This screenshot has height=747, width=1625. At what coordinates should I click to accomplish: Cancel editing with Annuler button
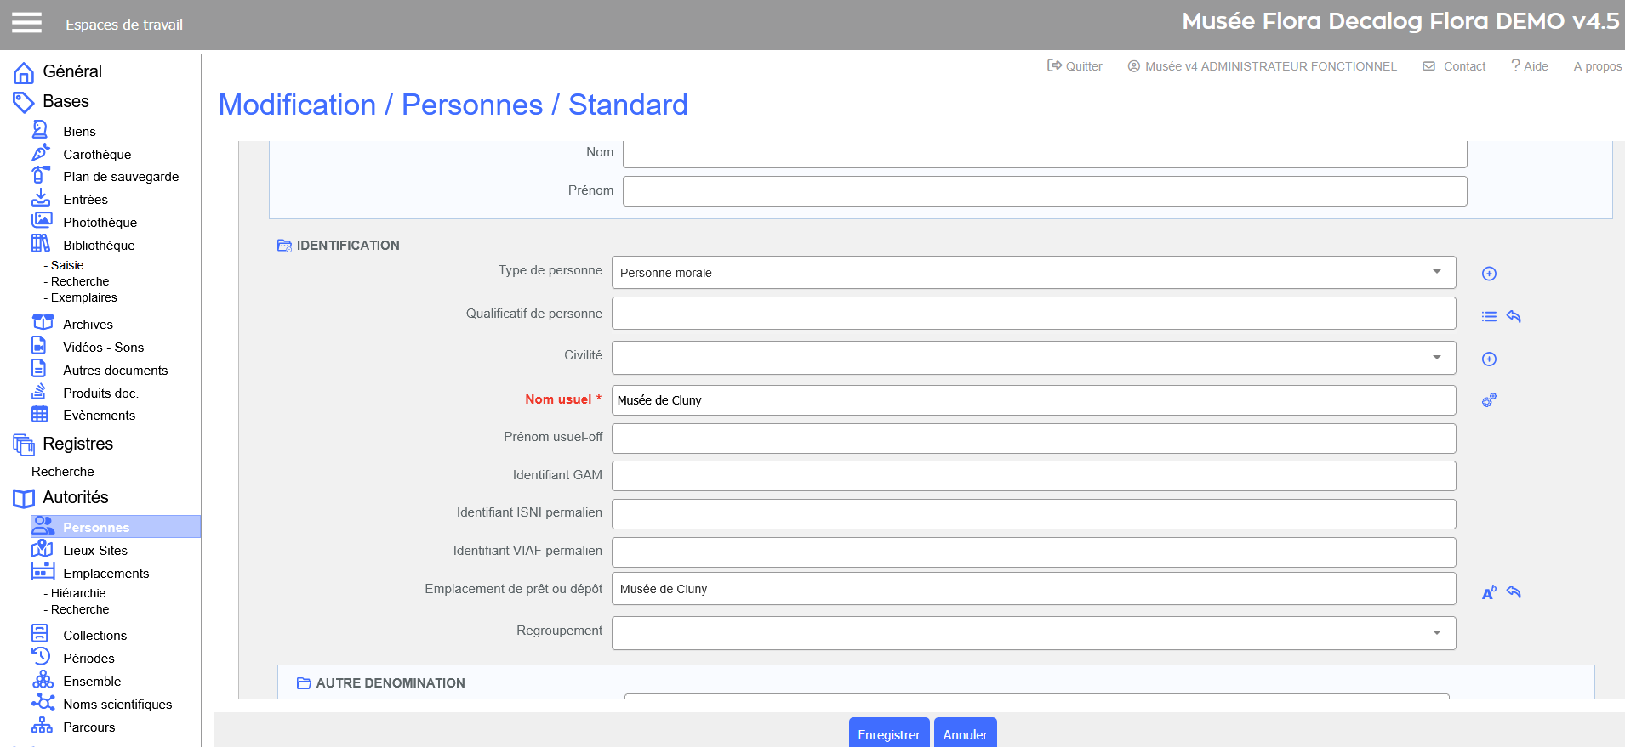[965, 734]
